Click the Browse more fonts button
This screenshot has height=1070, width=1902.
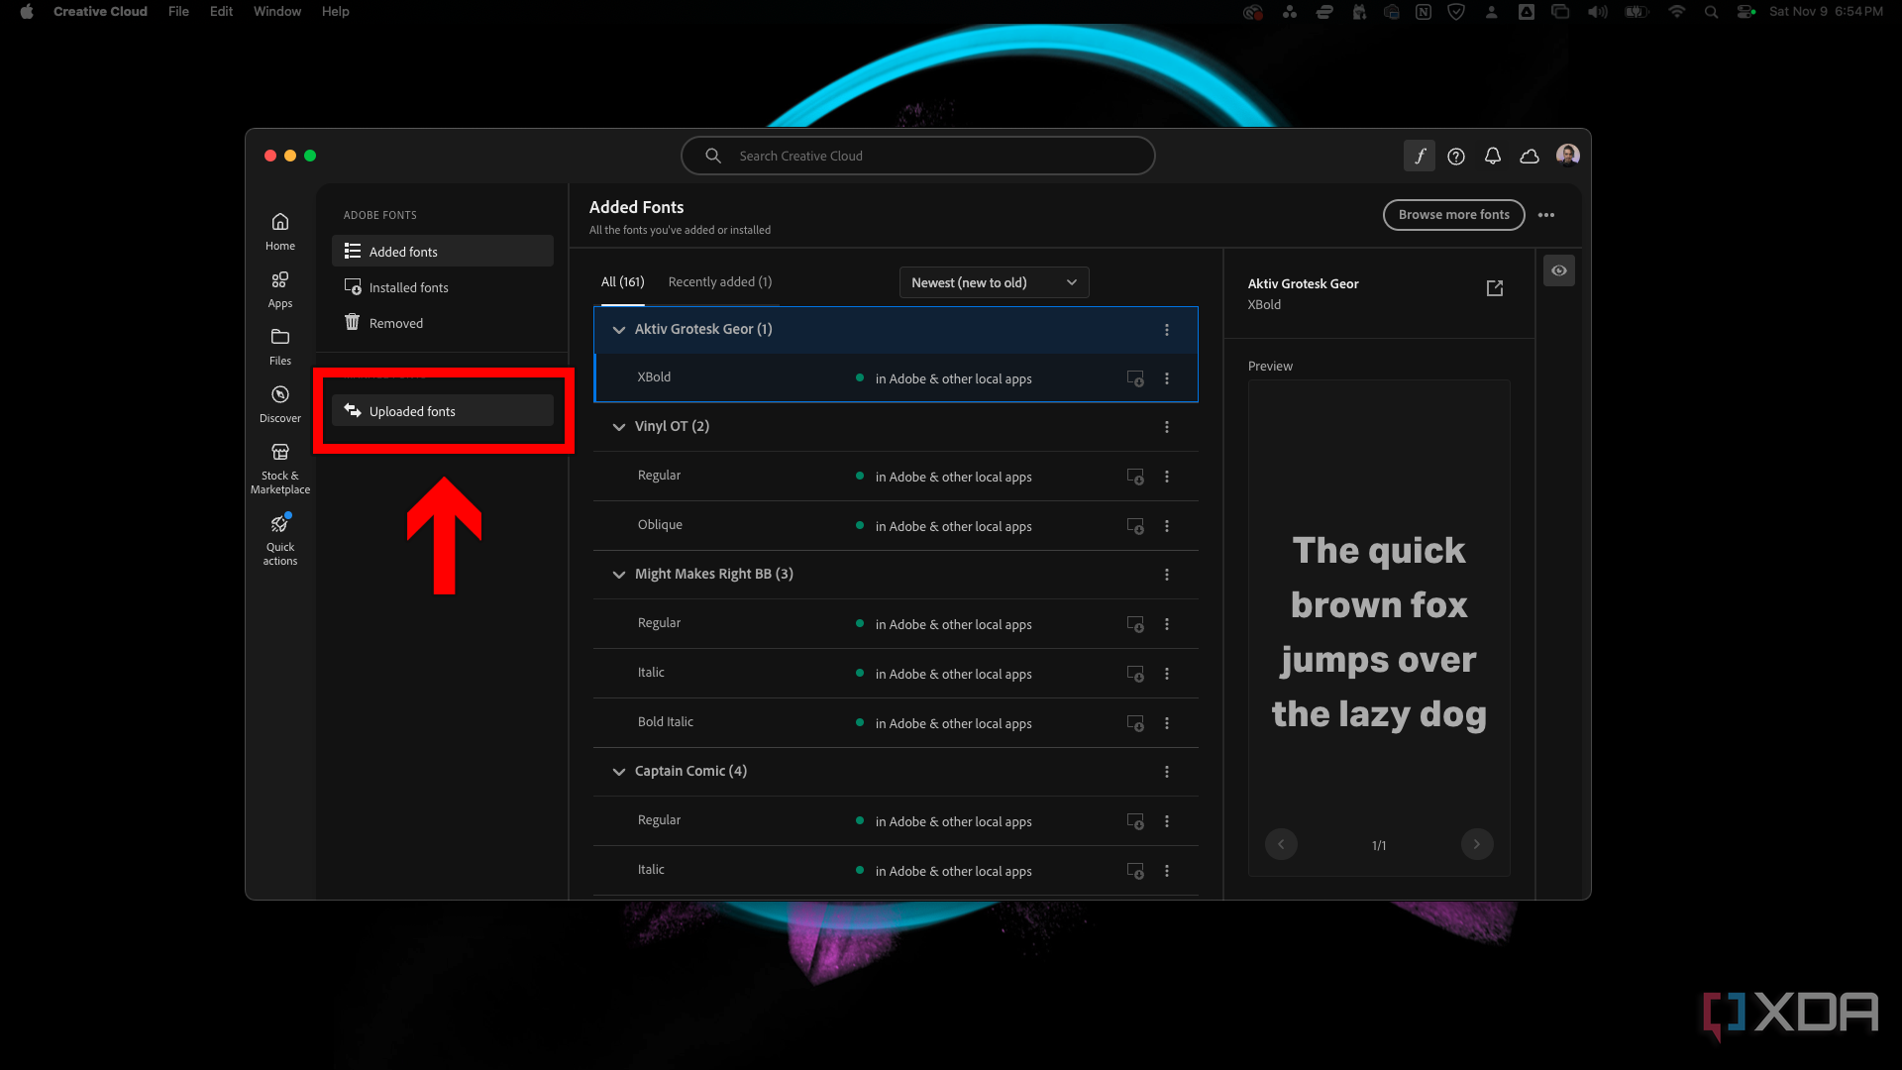tap(1453, 215)
